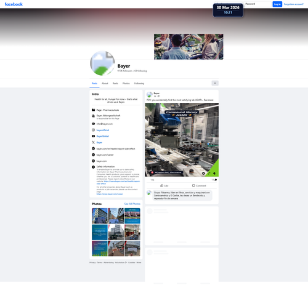
Task: Click the globe icon beside bayer.com
Action: 93,161
